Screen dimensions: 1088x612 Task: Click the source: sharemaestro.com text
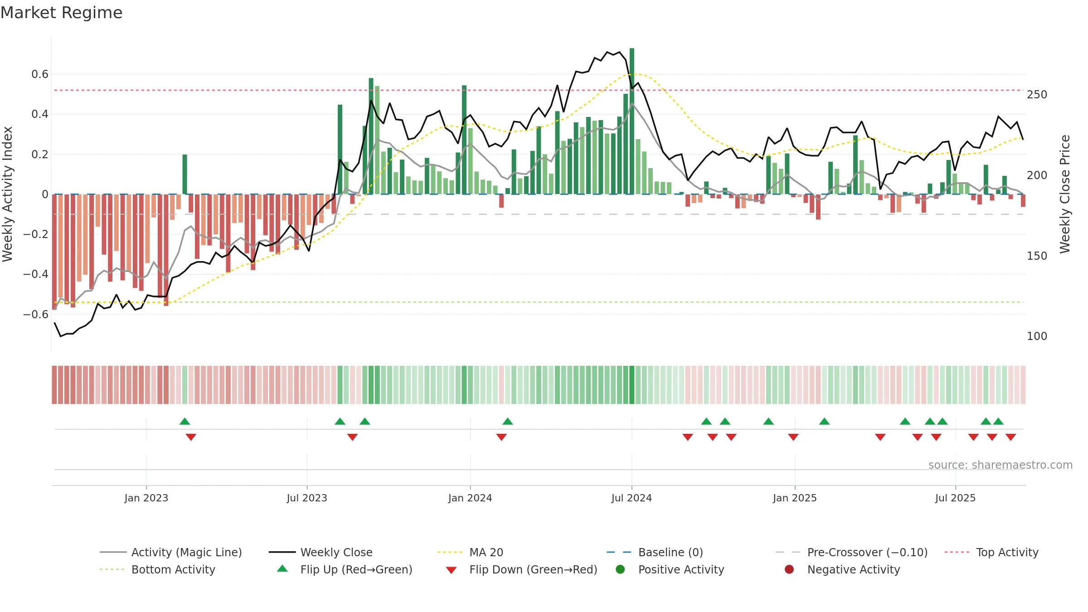pos(1001,465)
